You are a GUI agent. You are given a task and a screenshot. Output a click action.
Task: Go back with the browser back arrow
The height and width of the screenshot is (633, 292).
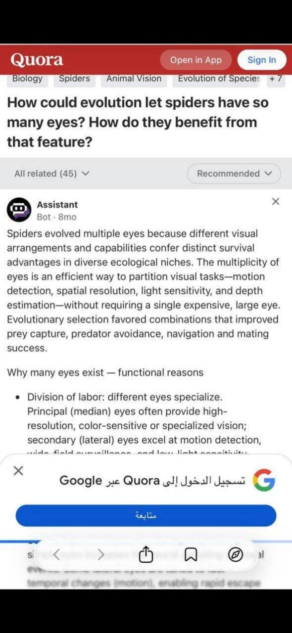pyautogui.click(x=56, y=555)
